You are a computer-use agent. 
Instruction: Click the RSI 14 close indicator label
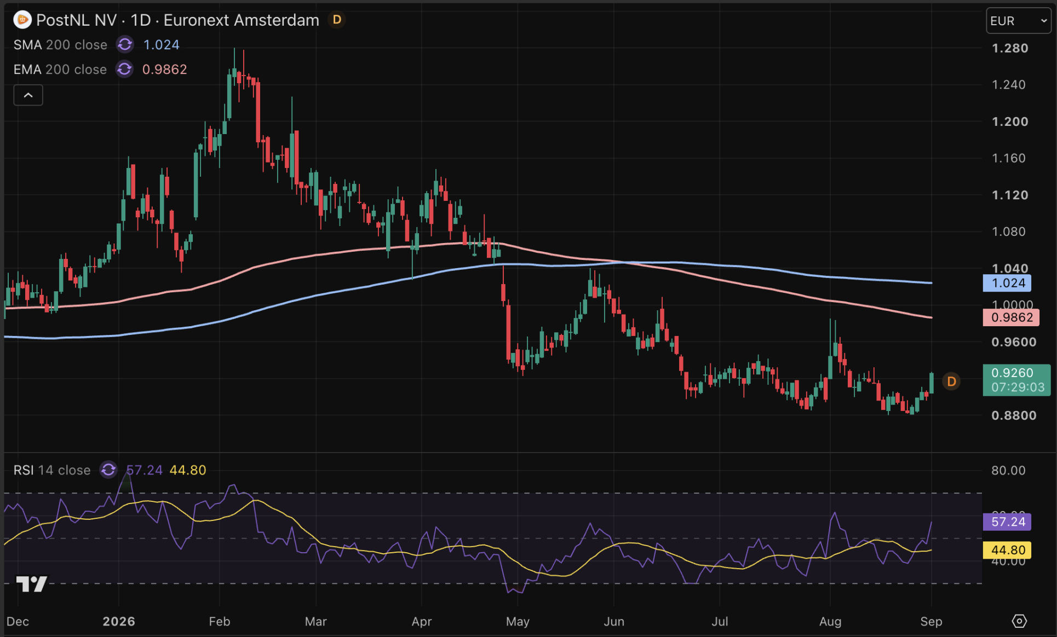tap(52, 470)
